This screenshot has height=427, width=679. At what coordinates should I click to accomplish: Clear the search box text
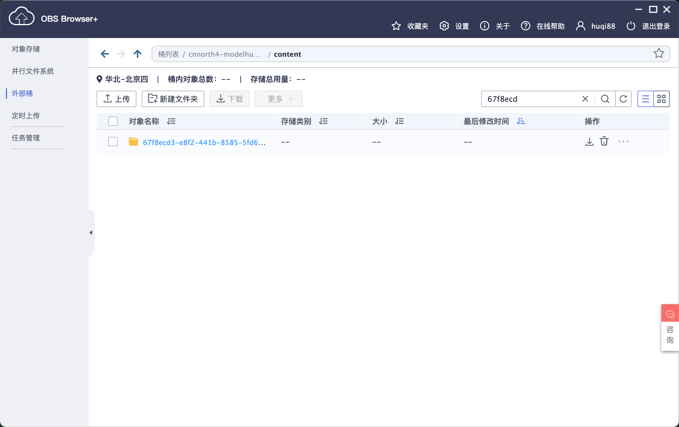point(585,99)
